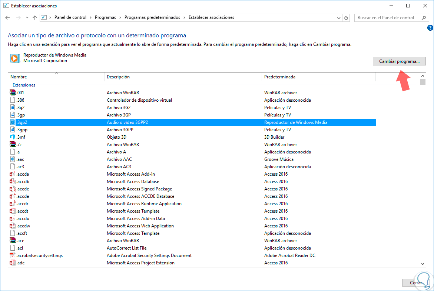Open the help question mark icon
The height and width of the screenshot is (291, 434).
430,28
